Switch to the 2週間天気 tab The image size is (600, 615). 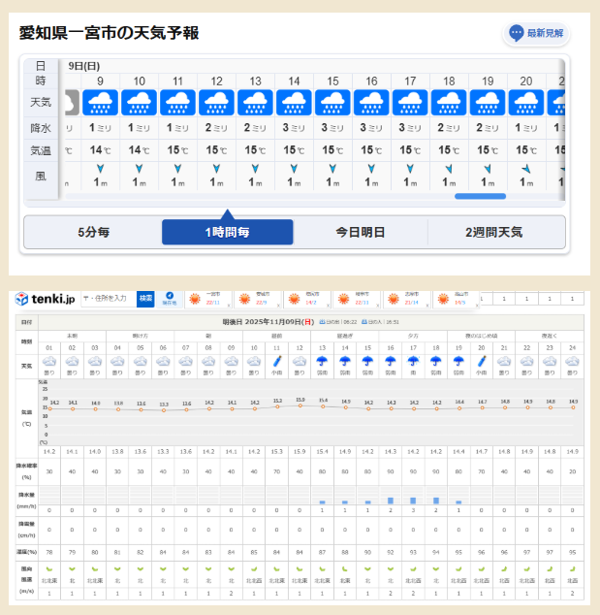494,232
